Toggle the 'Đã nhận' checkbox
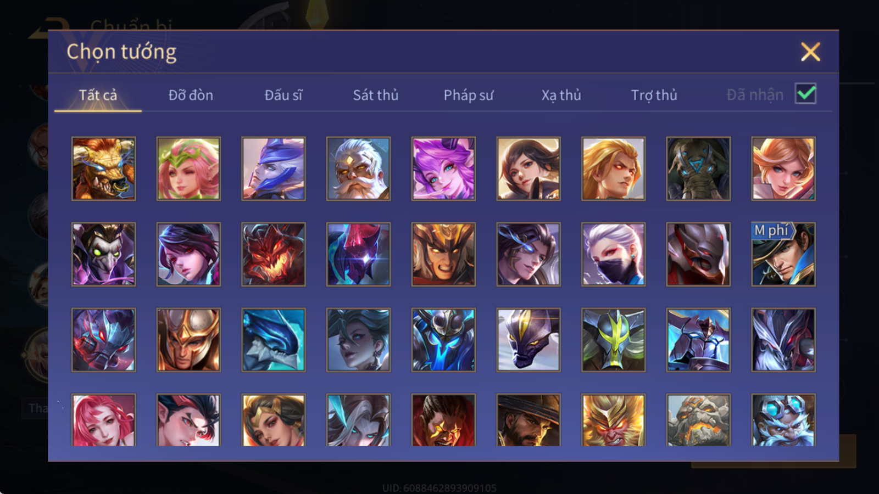Viewport: 879px width, 494px height. point(805,94)
